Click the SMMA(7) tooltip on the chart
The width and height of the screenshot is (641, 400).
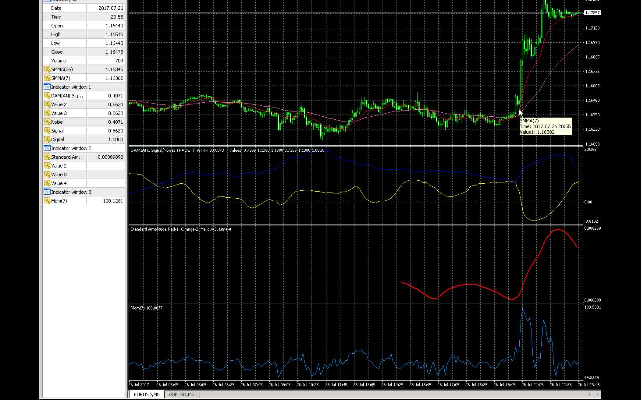click(x=545, y=126)
